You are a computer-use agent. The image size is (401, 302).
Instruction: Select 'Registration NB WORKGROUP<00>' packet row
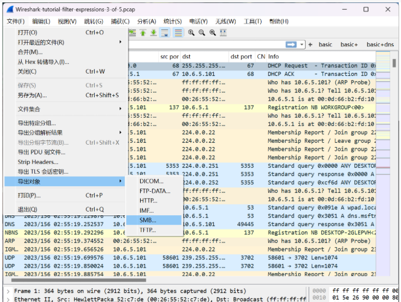(252, 107)
